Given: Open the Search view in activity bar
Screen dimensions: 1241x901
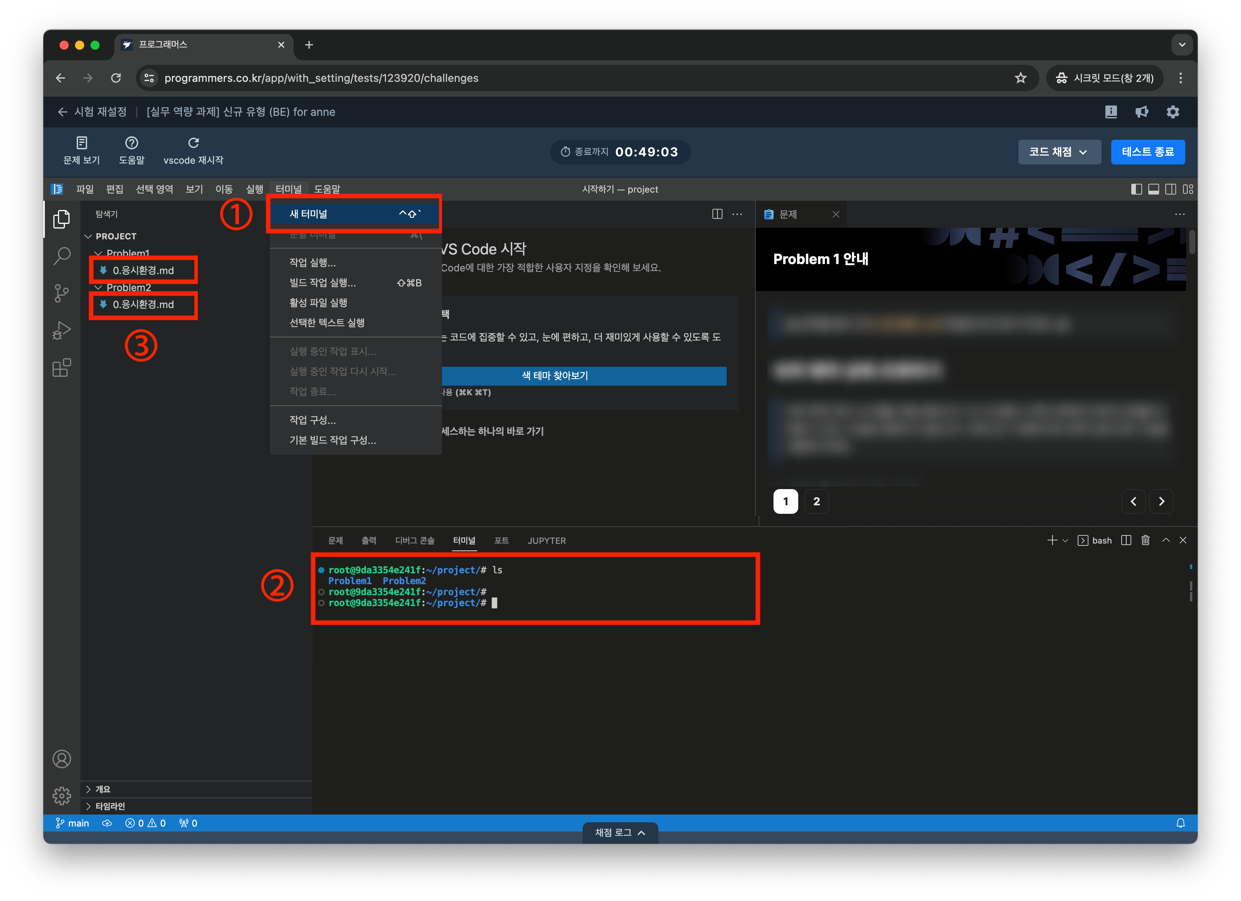Looking at the screenshot, I should pos(61,256).
